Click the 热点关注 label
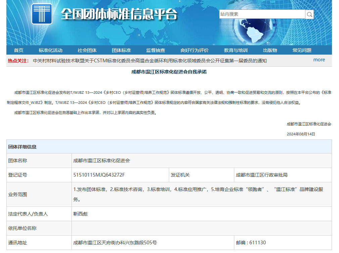339x253 pixels. click(18, 61)
